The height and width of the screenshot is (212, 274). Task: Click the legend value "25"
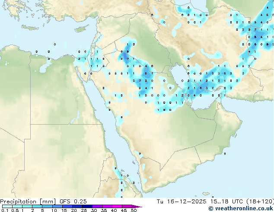84,210
